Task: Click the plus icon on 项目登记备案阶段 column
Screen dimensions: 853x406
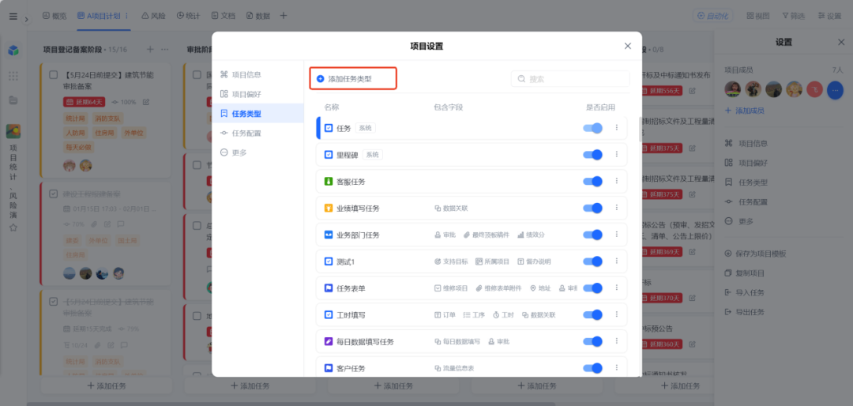Action: point(150,50)
